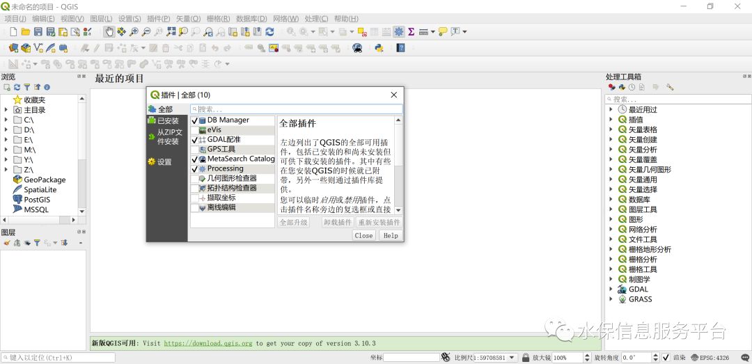Uncheck MetaSearch Catalog plugin checkbox
Screen dimensions: 752x364
[x=194, y=159]
